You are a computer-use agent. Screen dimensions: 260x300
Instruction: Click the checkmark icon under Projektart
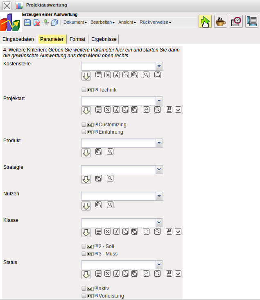[178, 110]
